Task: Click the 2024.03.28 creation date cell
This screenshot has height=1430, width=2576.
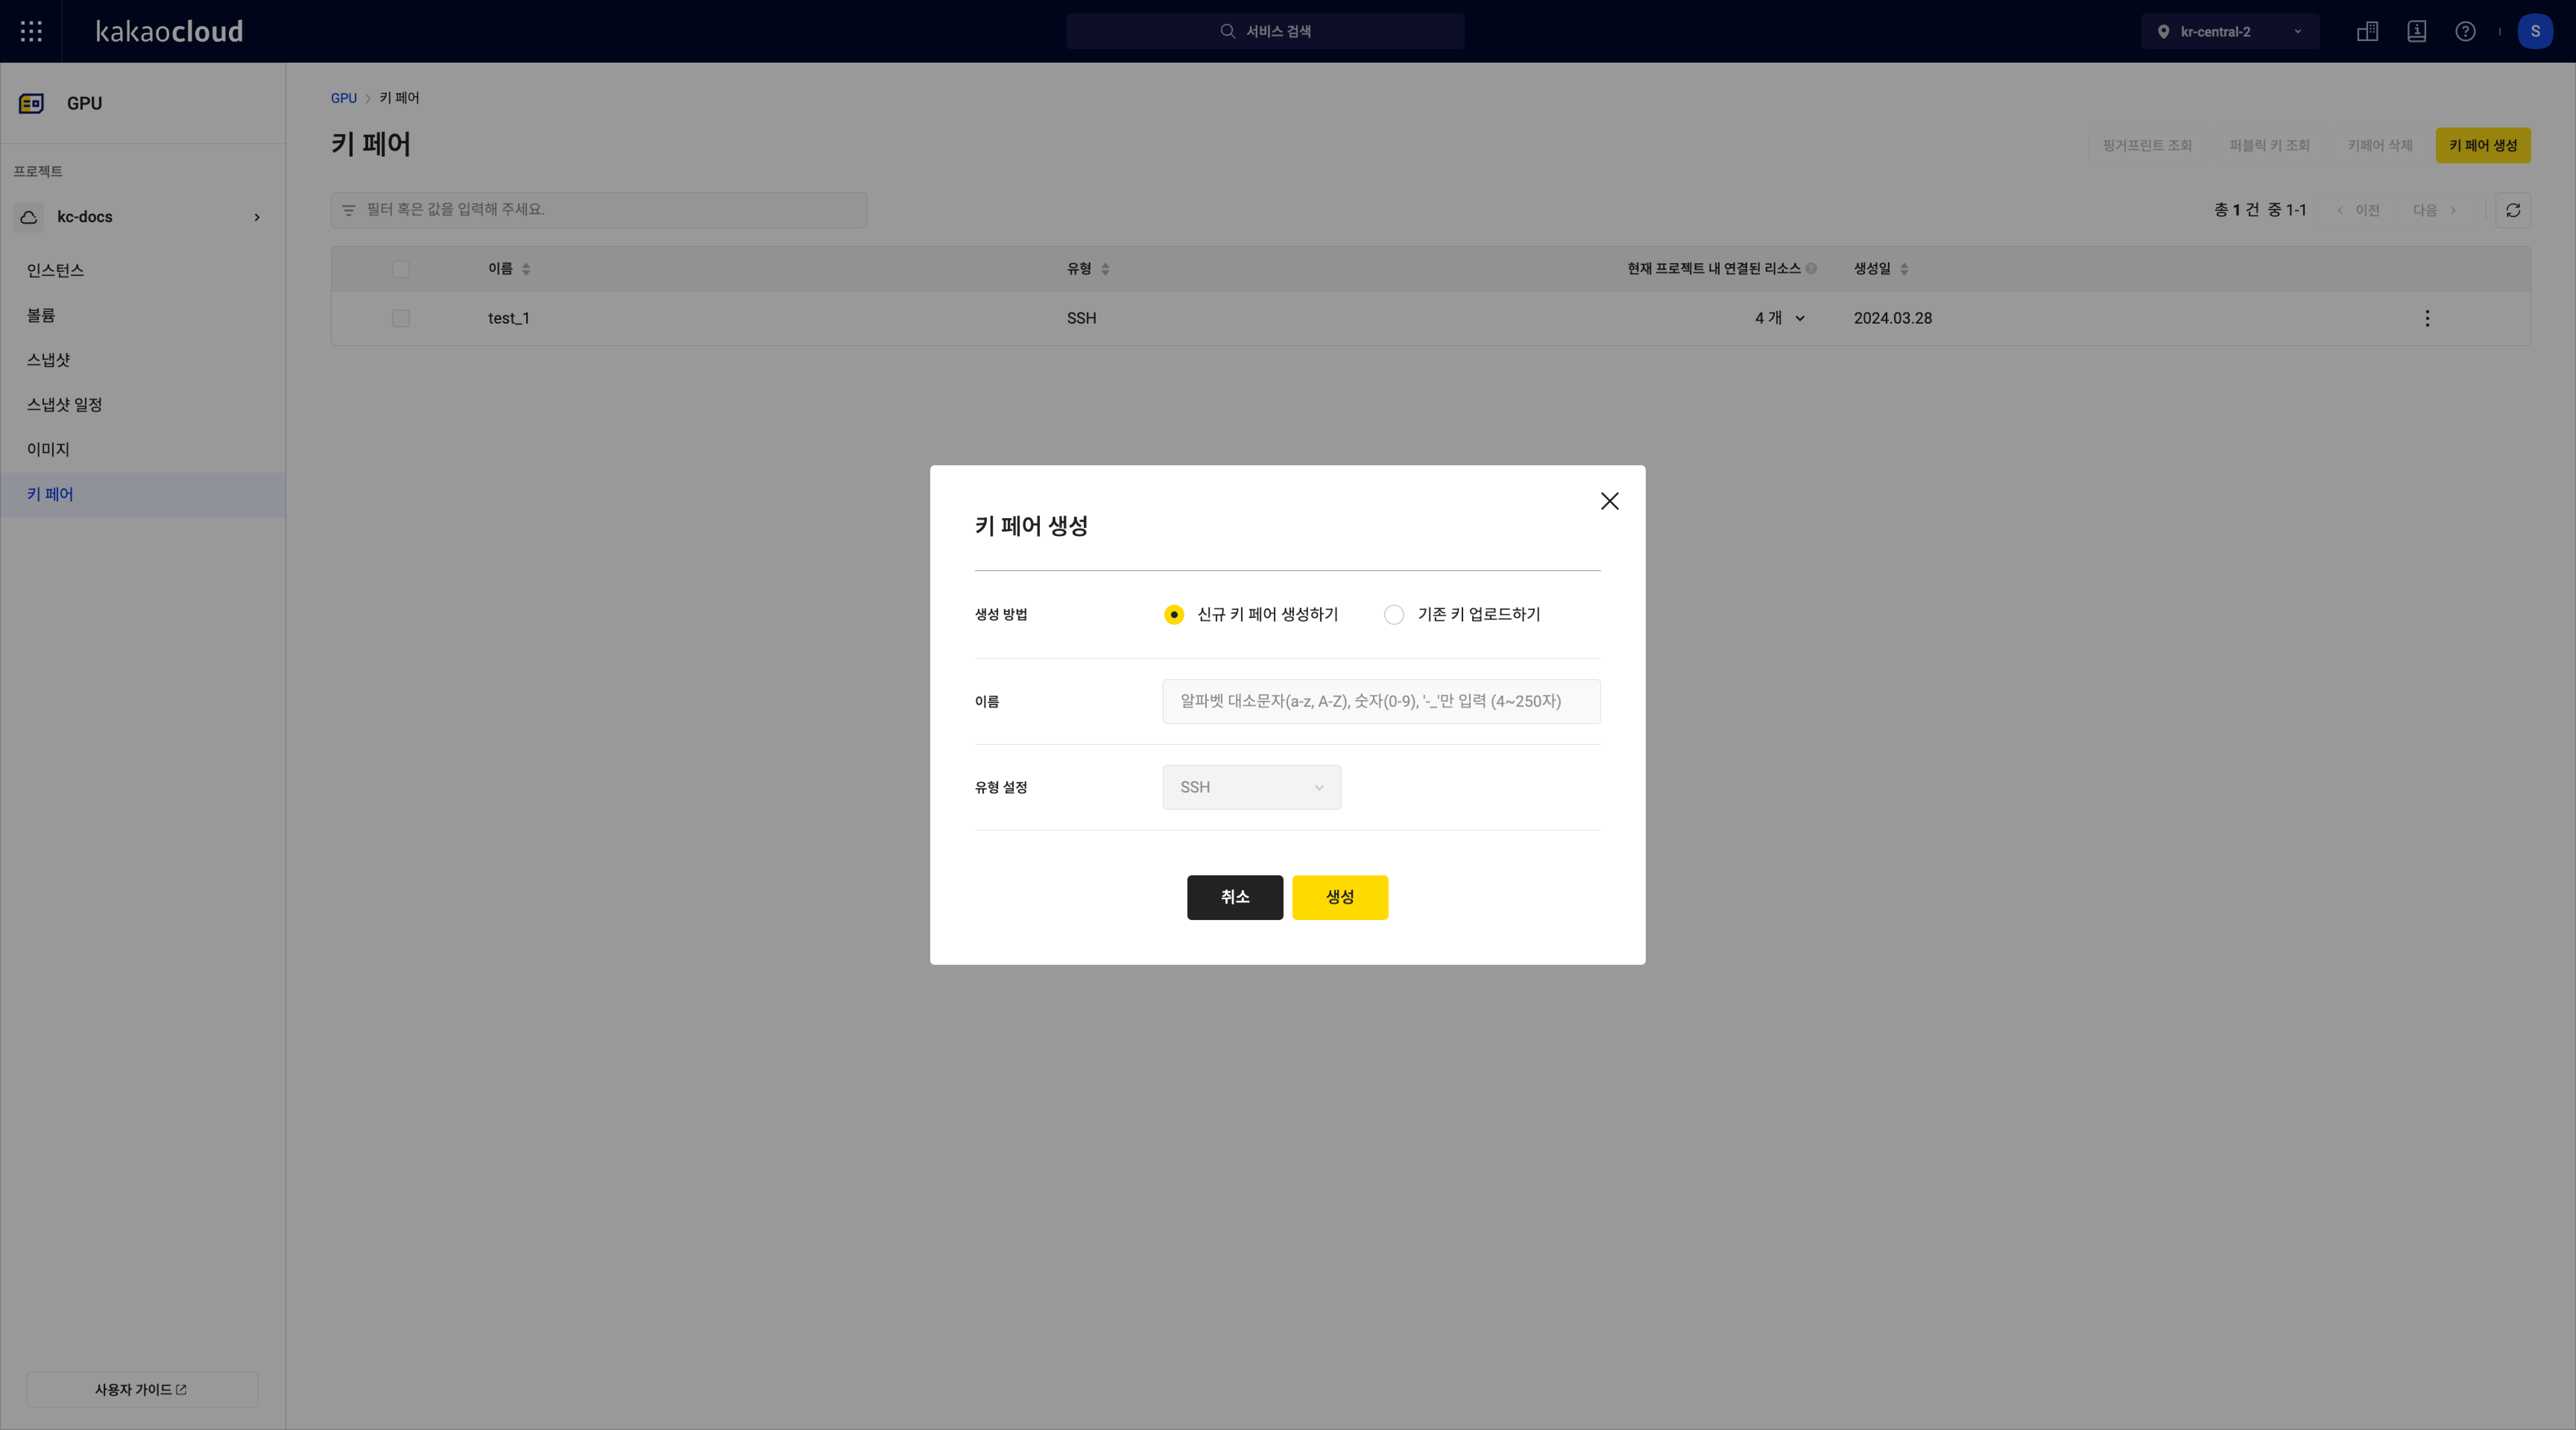Action: point(1892,318)
